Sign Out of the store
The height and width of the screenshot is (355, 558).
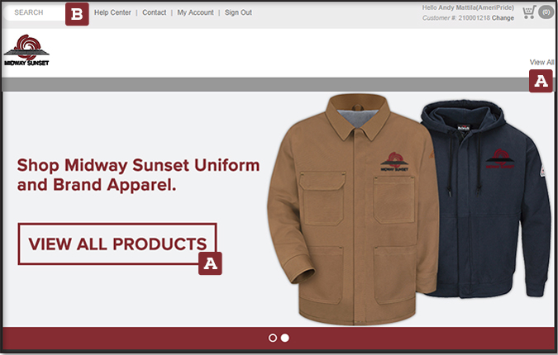tap(238, 12)
